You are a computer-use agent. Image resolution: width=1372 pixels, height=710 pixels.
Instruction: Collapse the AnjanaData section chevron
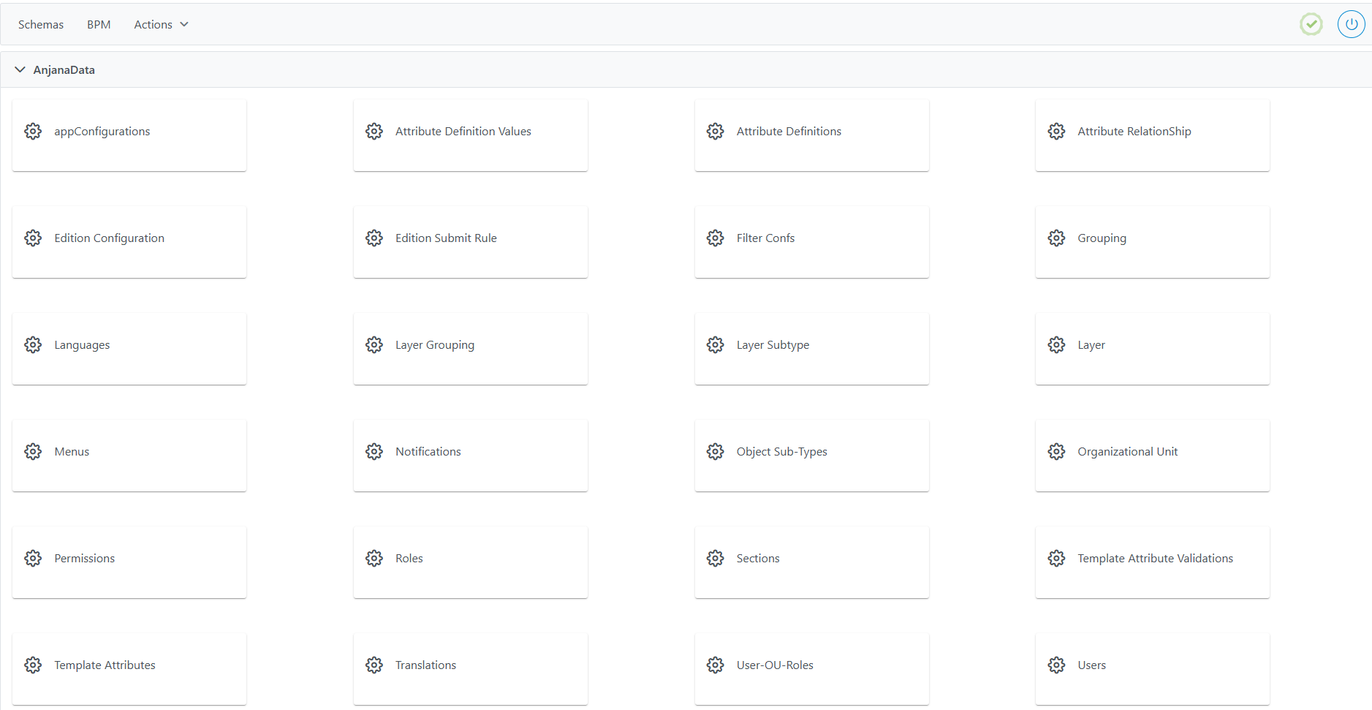20,70
